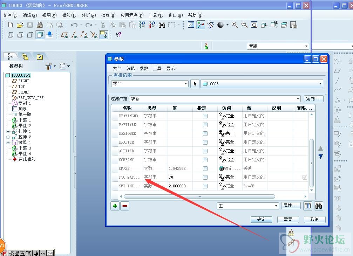Switch to wireframe display mode
The width and height of the screenshot is (353, 256).
11,35
